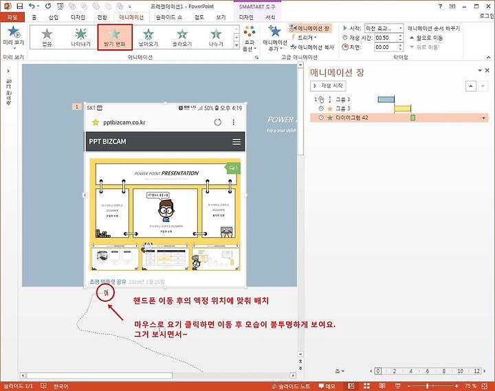Viewport: 495px width, 391px height.
Task: Toggle the 애니메이션 창 animation pane
Action: tap(309, 28)
